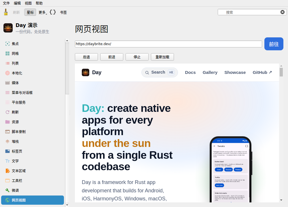Open the 文字 (Text) sidebar item

(33, 161)
